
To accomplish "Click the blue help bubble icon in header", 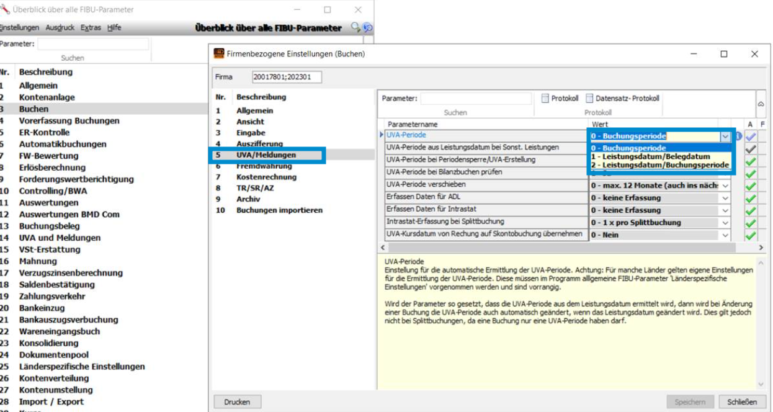I will point(367,27).
